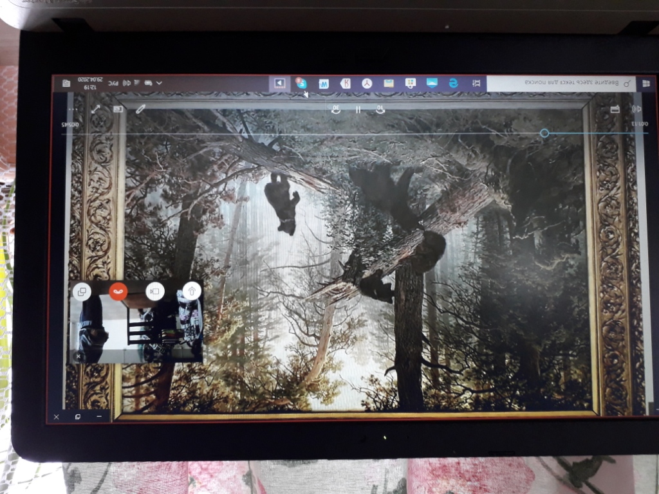Restore down the player window
This screenshot has height=494, width=659.
78,417
